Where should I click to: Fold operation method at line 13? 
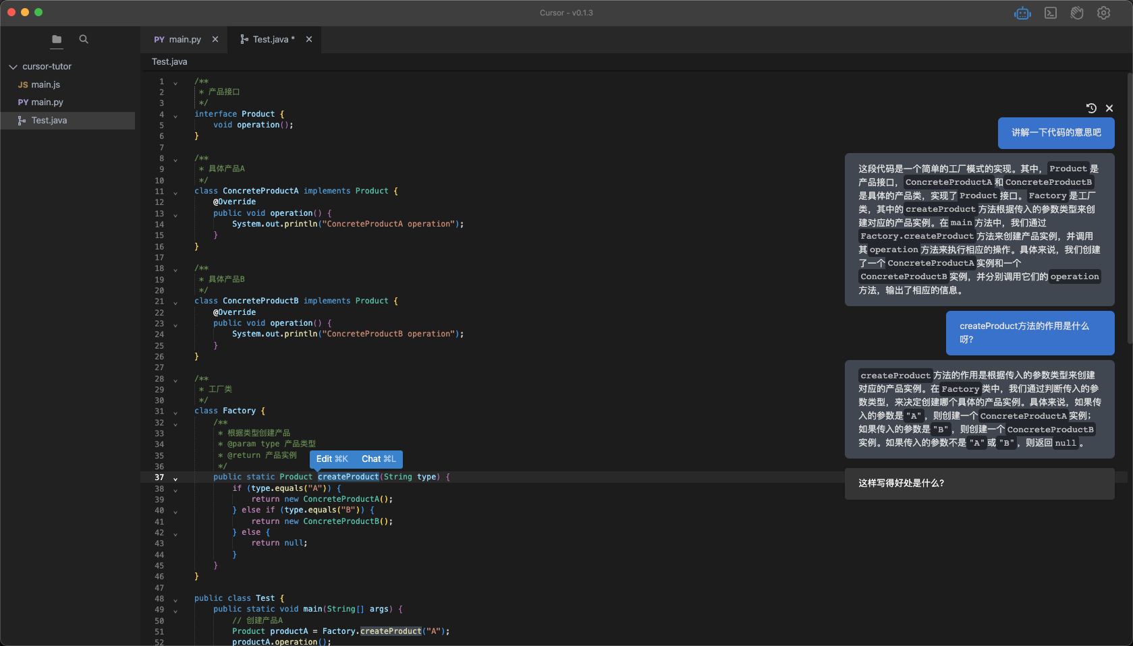tap(175, 216)
